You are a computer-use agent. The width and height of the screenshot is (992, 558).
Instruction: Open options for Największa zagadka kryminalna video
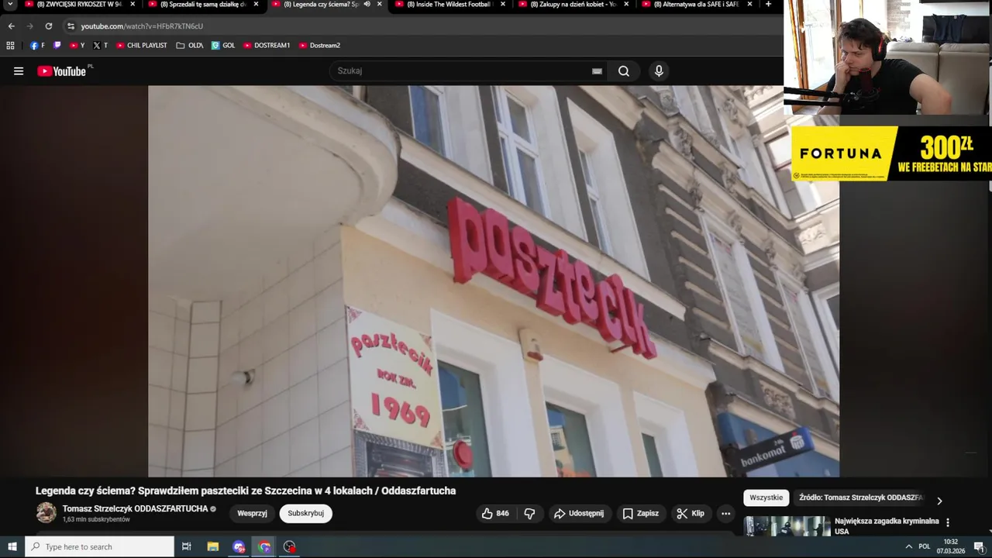(947, 522)
